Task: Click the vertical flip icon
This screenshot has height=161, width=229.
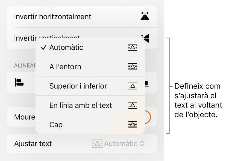Action: pyautogui.click(x=145, y=38)
